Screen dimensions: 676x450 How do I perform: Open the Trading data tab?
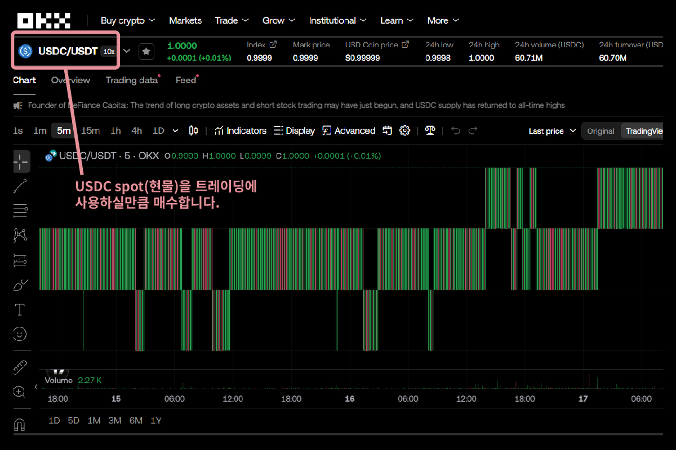point(132,80)
